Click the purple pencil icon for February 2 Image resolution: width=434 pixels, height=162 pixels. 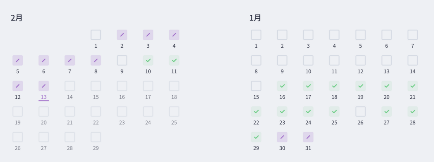[122, 35]
